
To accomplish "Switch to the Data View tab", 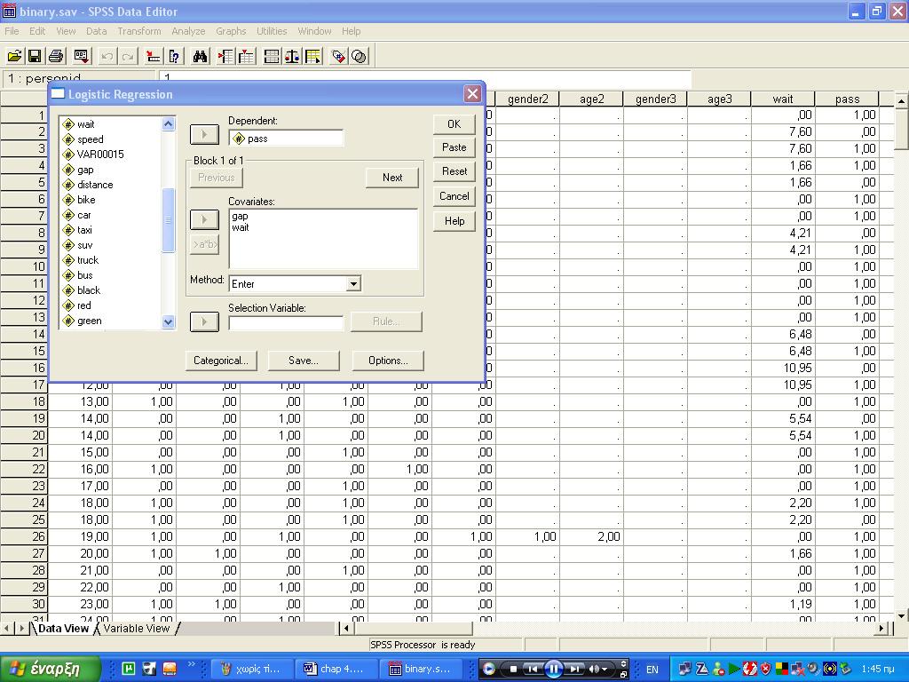I will tap(63, 629).
